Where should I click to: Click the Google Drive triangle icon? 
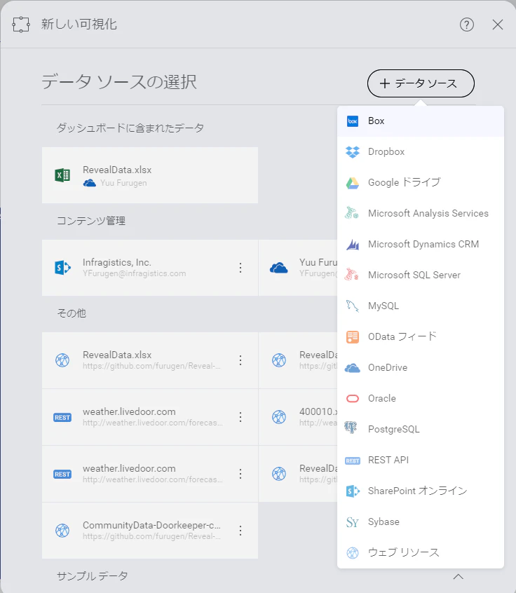(x=353, y=183)
